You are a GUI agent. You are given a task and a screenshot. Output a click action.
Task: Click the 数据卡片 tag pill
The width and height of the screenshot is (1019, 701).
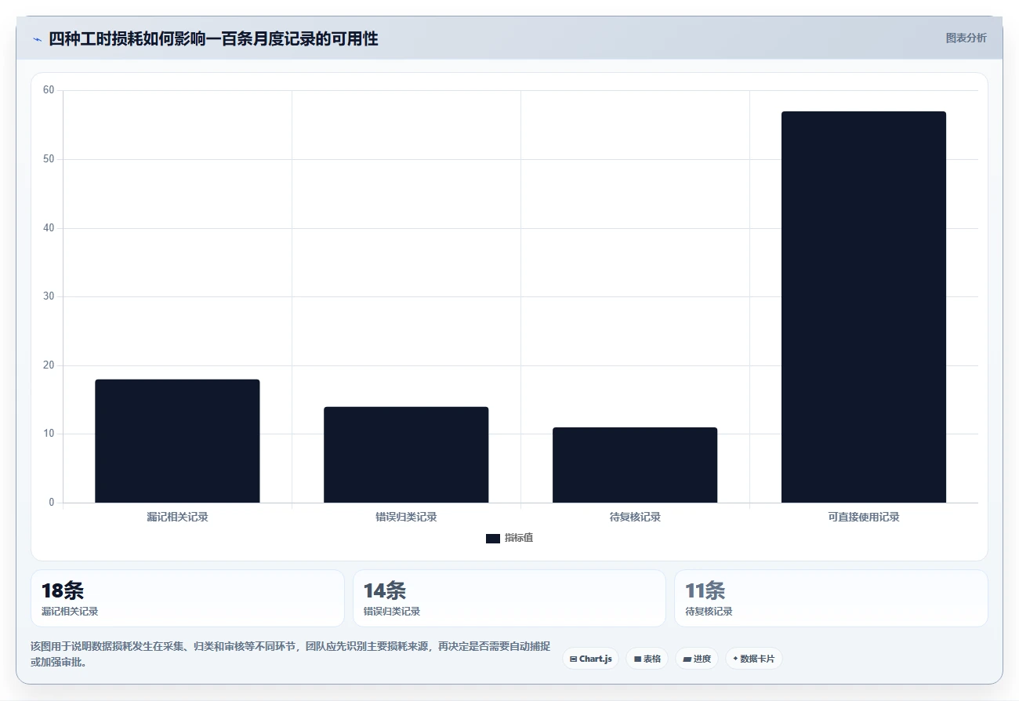[x=754, y=659]
